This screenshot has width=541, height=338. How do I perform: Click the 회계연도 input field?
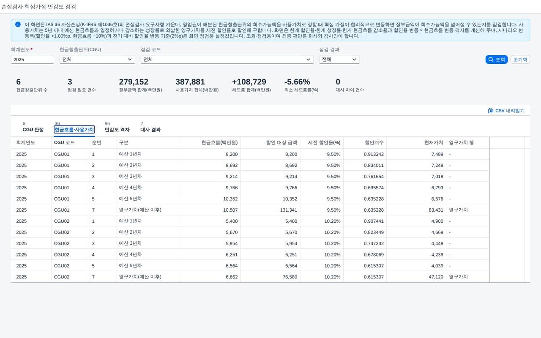[x=33, y=60]
